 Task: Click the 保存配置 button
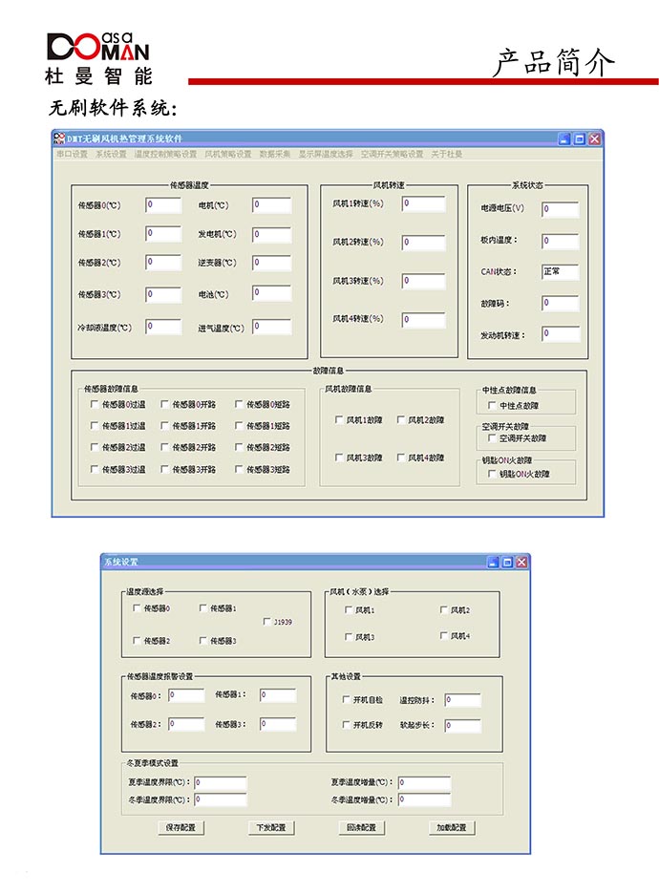point(181,827)
